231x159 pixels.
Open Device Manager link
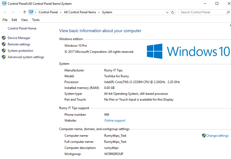pos(19,38)
